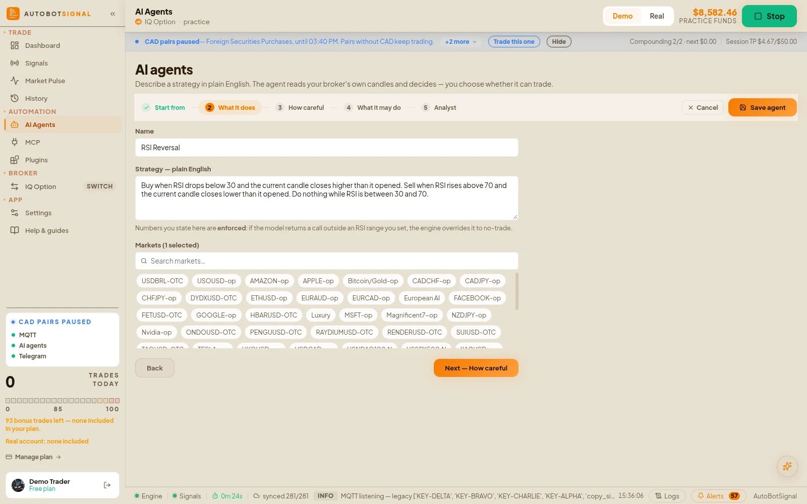Click Next — How careful button
This screenshot has height=504, width=807.
[x=476, y=368]
